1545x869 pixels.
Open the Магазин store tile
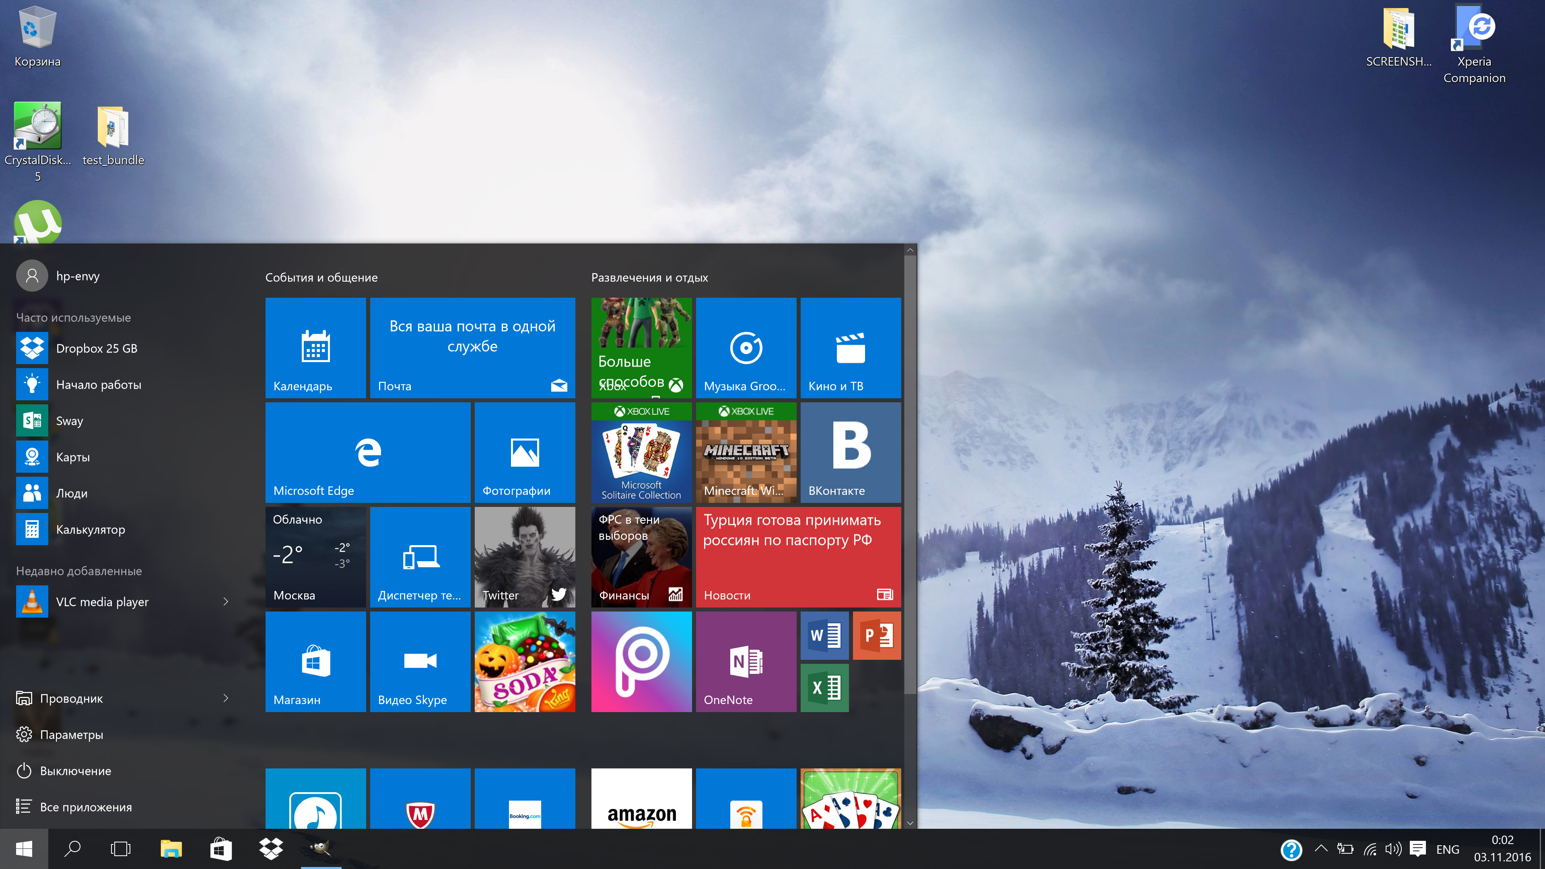[x=315, y=661]
